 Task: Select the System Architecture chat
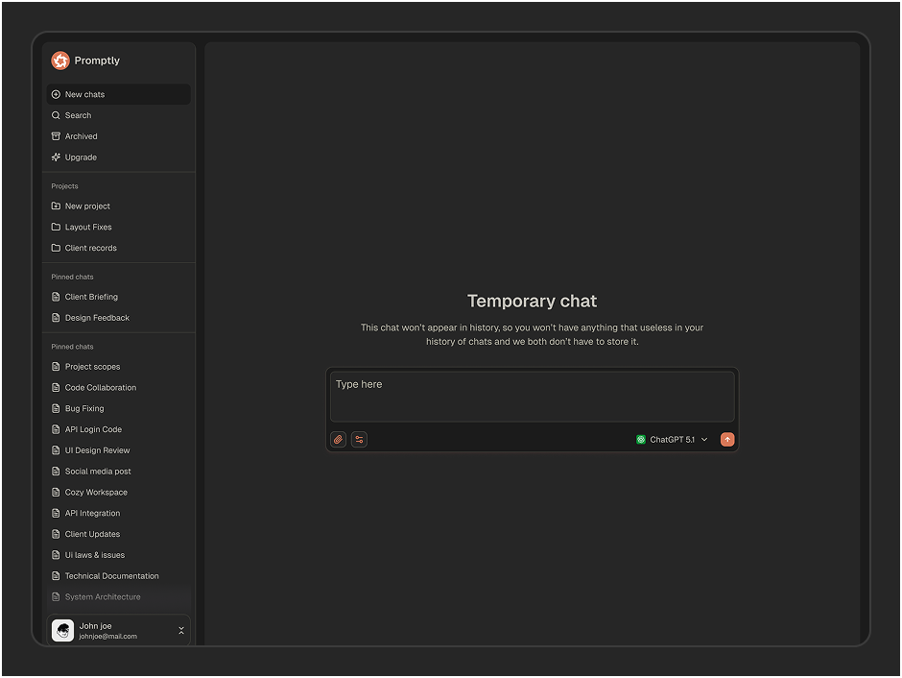[x=118, y=596]
